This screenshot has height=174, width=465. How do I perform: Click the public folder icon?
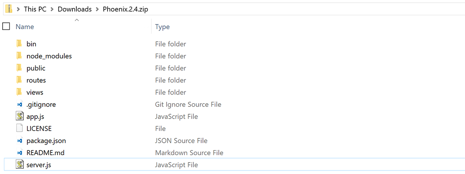19,68
